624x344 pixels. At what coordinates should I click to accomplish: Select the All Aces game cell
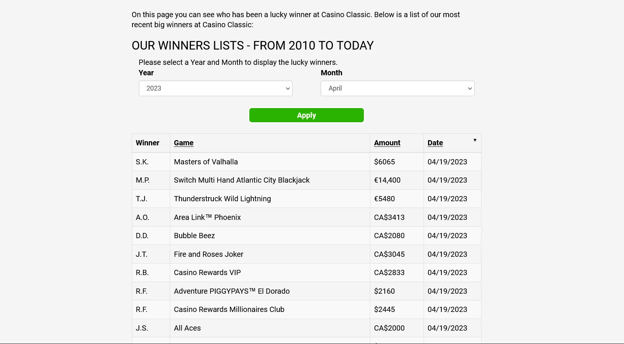270,328
